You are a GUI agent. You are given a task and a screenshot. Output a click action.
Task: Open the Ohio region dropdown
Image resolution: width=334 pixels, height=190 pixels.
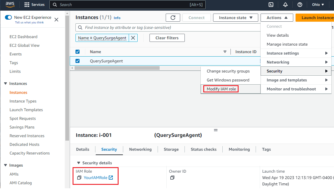(x=318, y=5)
